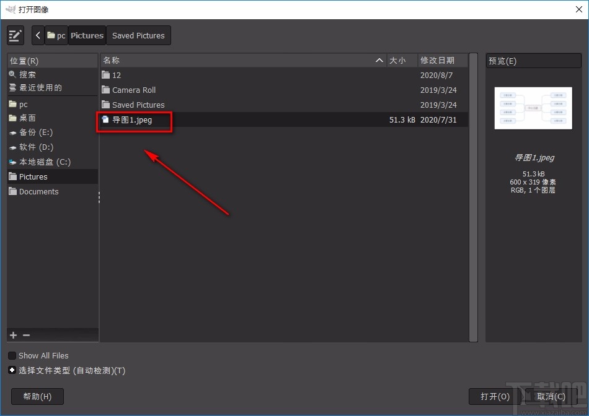Select the Pictures path bar button
Screen dimensions: 589x416
tap(87, 35)
